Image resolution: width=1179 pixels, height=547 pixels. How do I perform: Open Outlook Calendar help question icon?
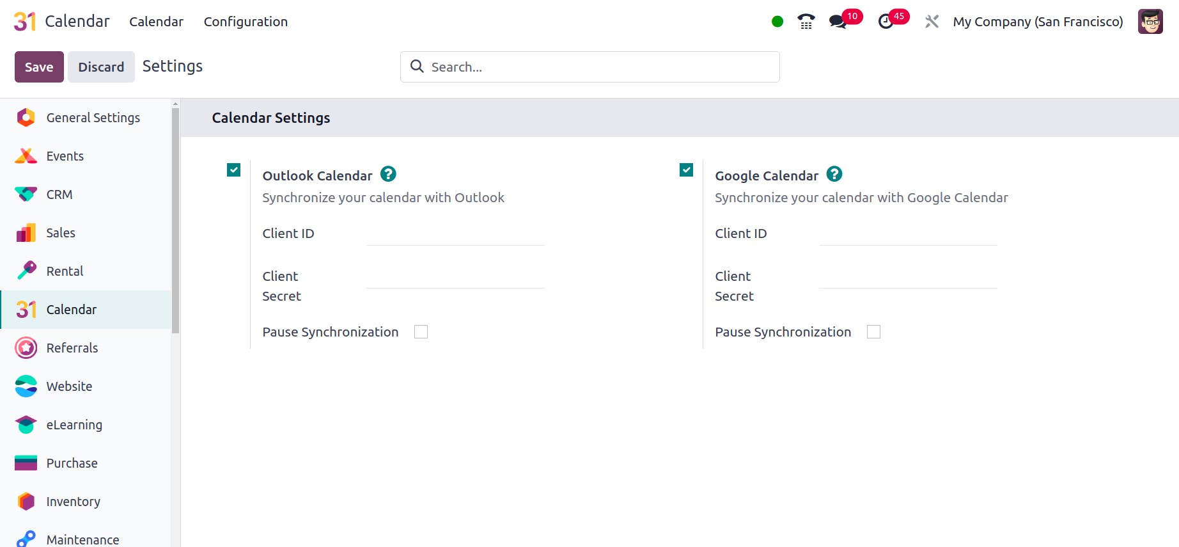[388, 174]
